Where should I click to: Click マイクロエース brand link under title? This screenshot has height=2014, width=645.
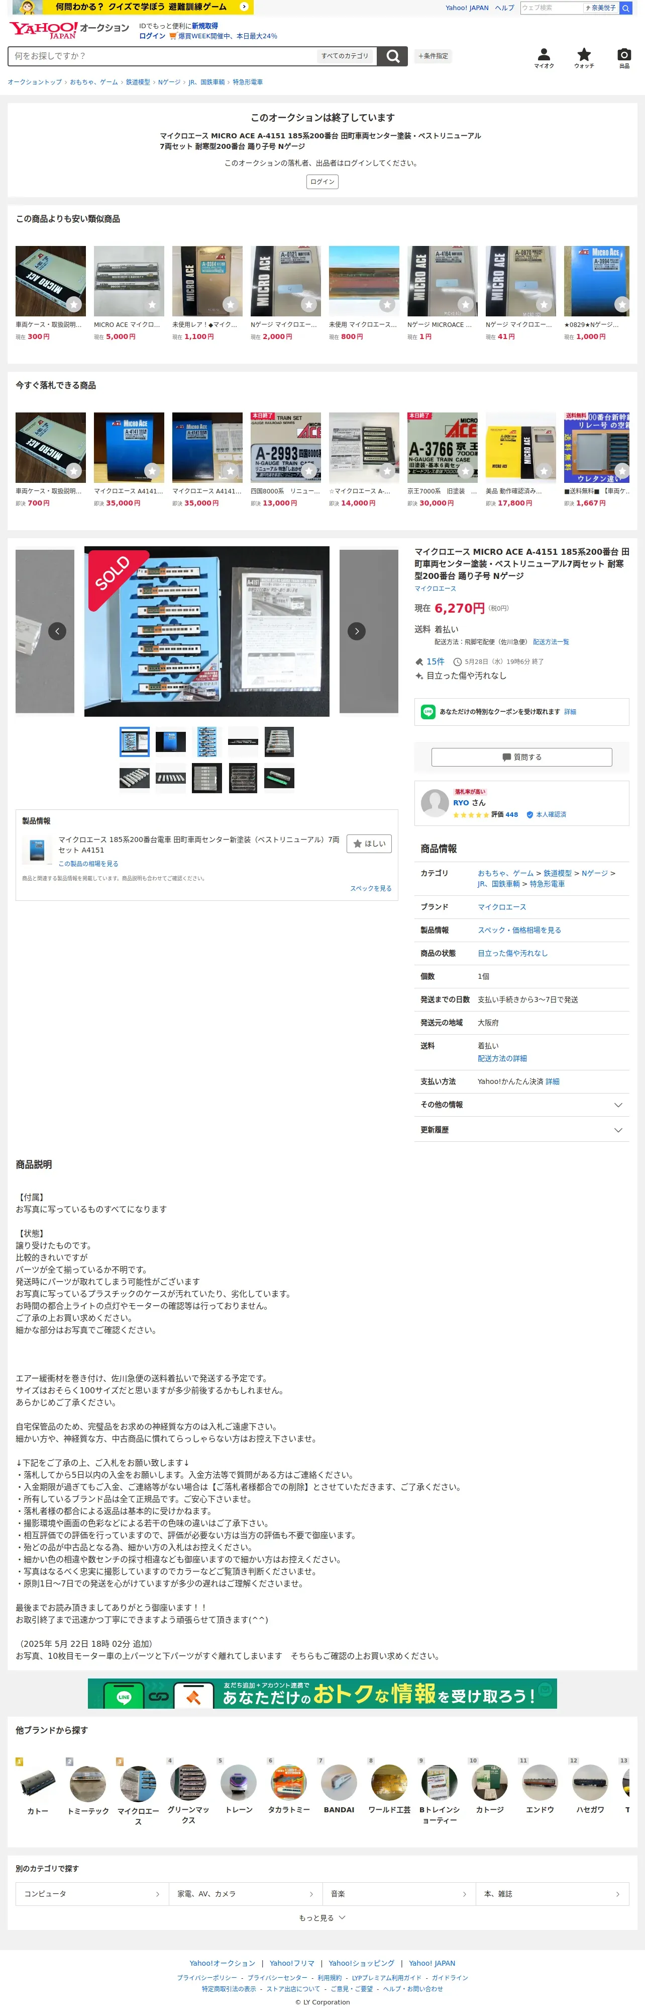[x=435, y=589]
